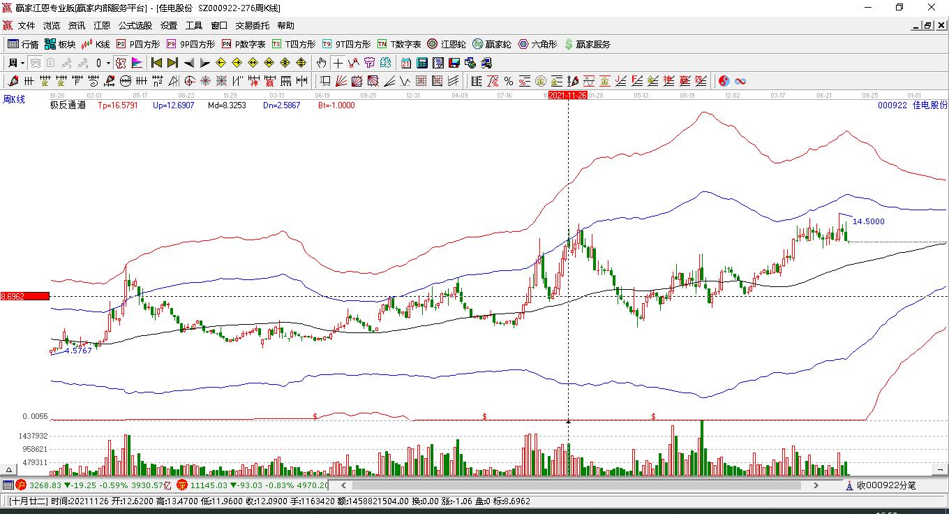
Task: Click the 000922 佳电股份 stock label
Action: click(x=913, y=105)
